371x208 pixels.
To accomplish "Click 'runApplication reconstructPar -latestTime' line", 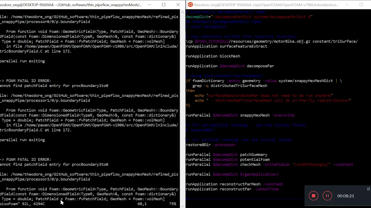I will coord(232,189).
